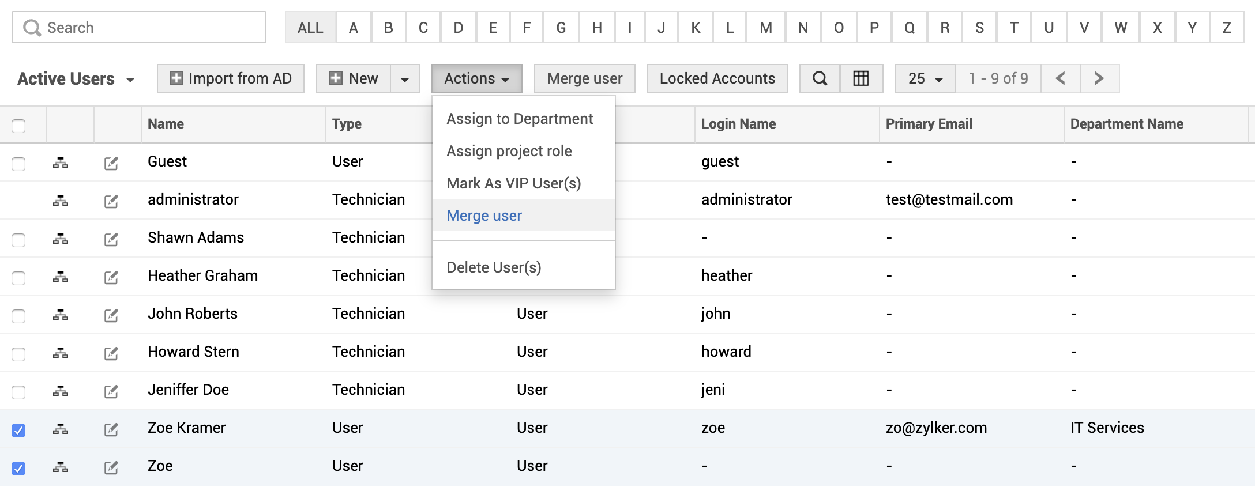
Task: Edit Howard Stern with pencil icon
Action: click(111, 353)
